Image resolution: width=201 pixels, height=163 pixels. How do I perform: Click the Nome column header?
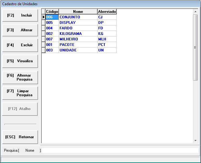pos(78,12)
